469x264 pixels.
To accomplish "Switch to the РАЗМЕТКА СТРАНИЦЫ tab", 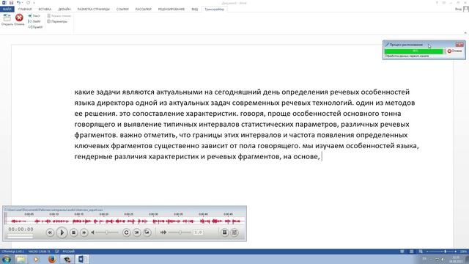I will [94, 10].
